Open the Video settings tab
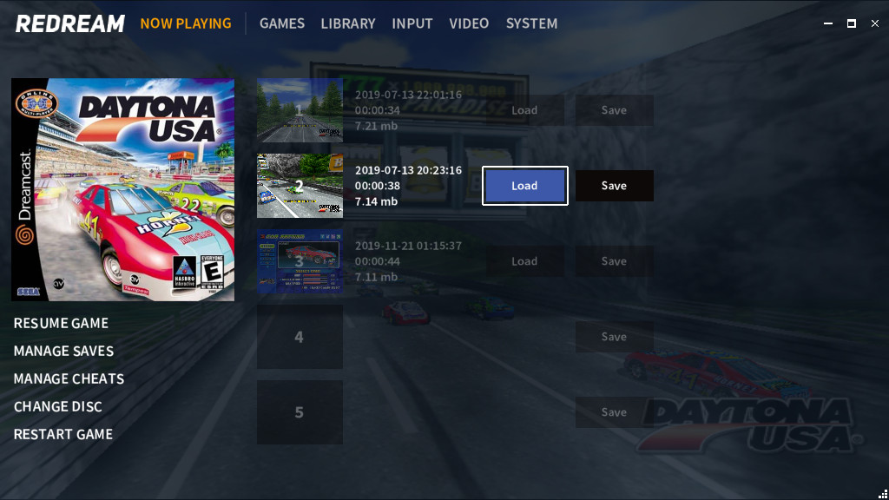 click(x=469, y=23)
